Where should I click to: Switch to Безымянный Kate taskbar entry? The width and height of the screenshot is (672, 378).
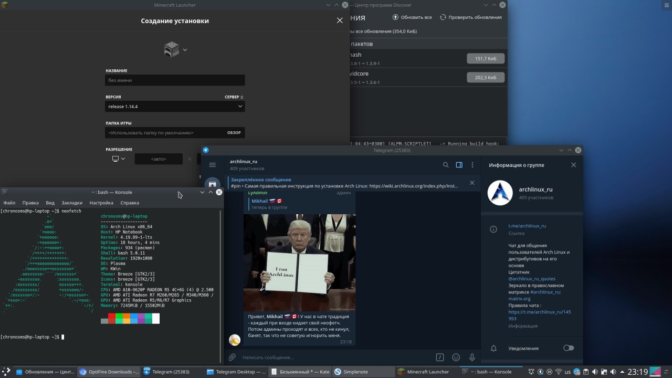(300, 372)
